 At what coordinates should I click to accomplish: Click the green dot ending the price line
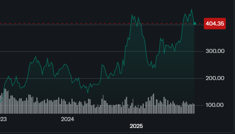coord(195,24)
